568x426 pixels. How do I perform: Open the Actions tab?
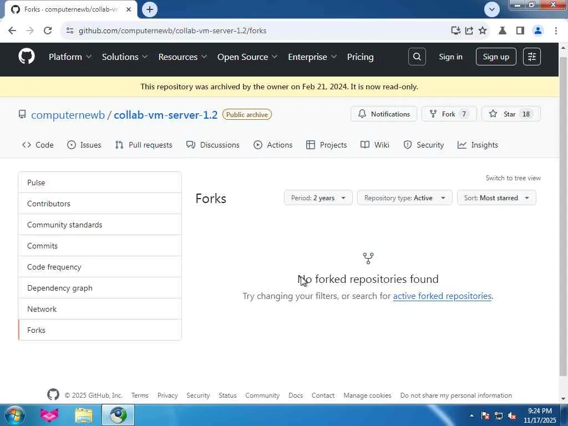coord(273,145)
